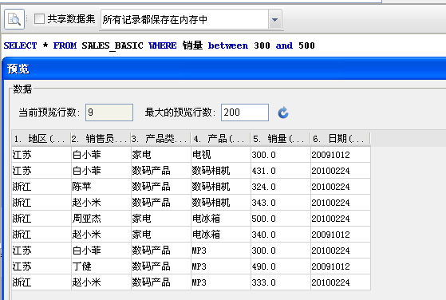
Task: Click the 490.0 sales value cell
Action: 281,266
